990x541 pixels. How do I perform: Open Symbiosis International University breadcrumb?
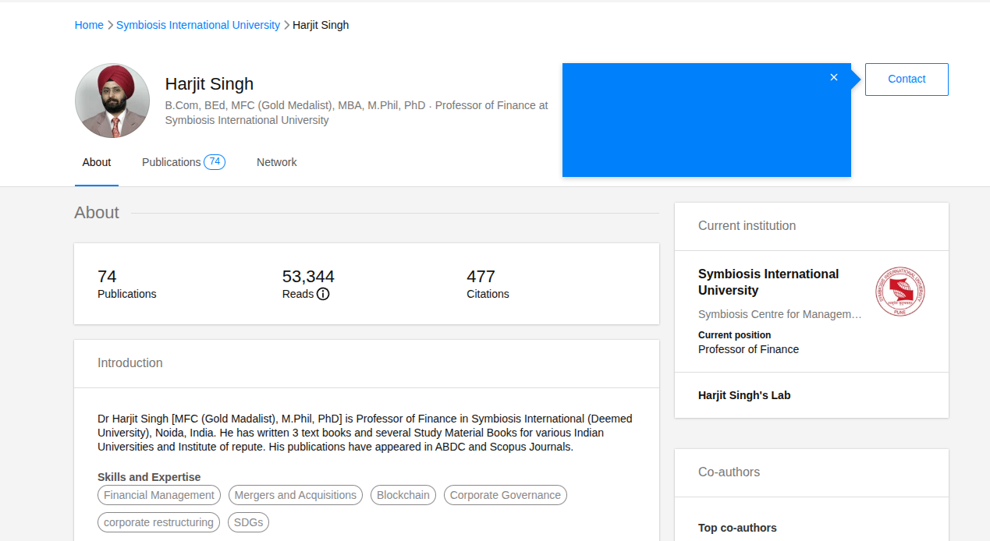(198, 25)
